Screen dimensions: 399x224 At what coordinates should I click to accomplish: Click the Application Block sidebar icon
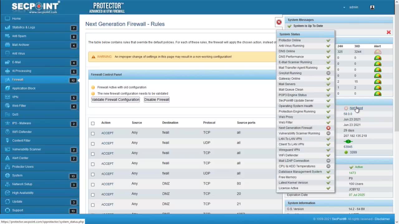pyautogui.click(x=7, y=88)
